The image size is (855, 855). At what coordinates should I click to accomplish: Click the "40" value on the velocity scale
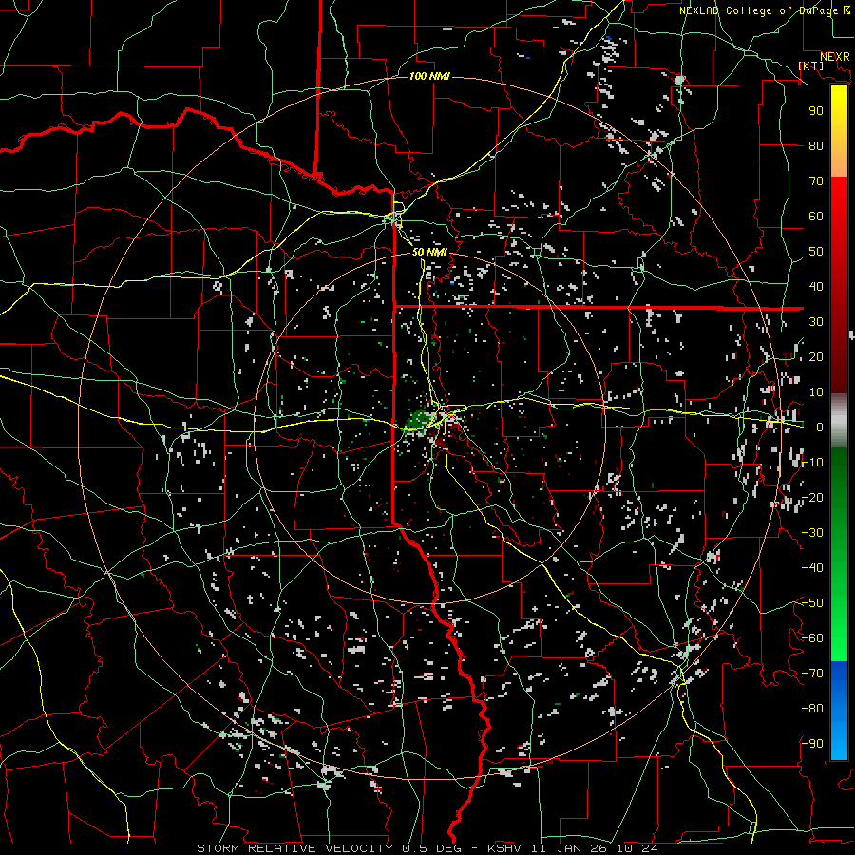click(816, 286)
